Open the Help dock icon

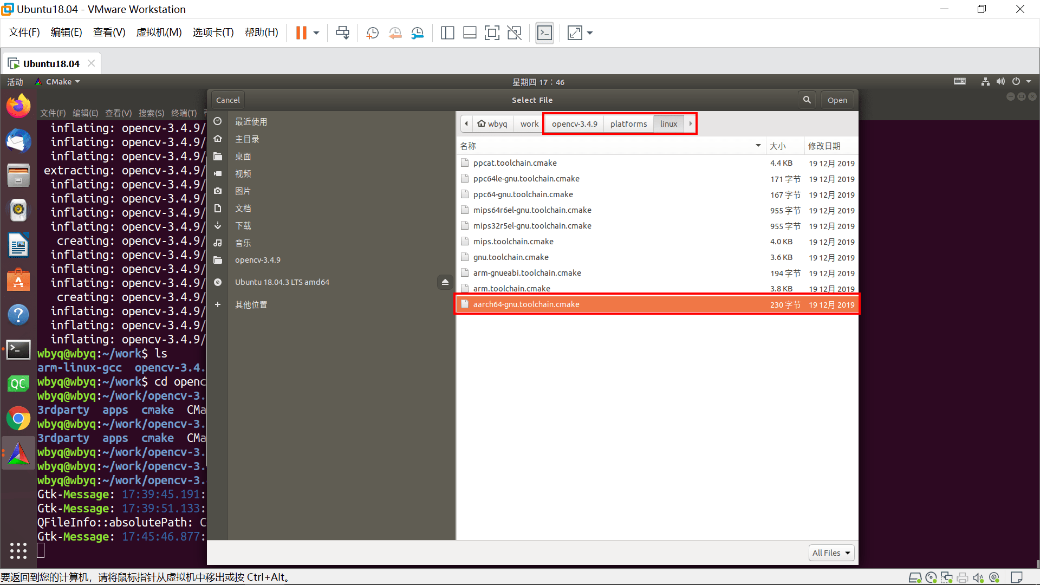pos(18,315)
